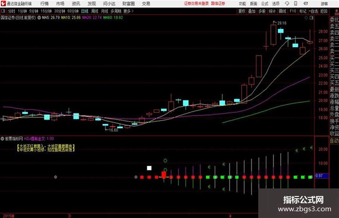Click the 复权 toolbar button

pyautogui.click(x=242, y=11)
